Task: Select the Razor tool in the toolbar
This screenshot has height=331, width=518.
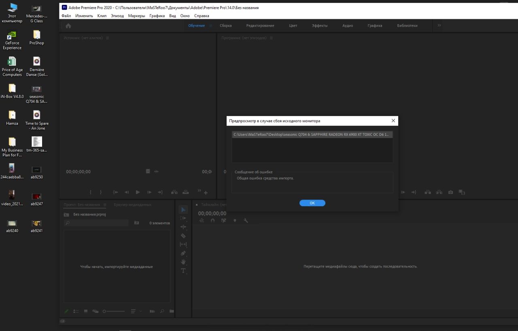Action: pos(183,236)
